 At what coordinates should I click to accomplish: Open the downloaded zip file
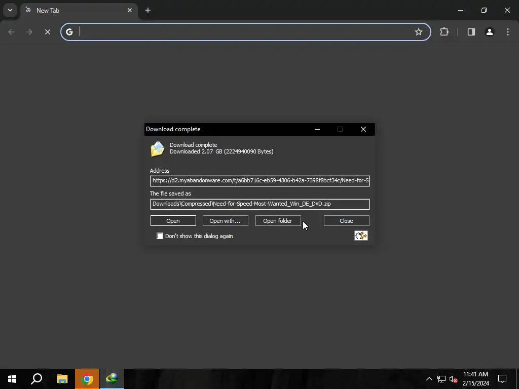(173, 221)
